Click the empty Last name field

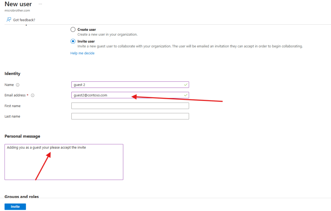point(130,116)
